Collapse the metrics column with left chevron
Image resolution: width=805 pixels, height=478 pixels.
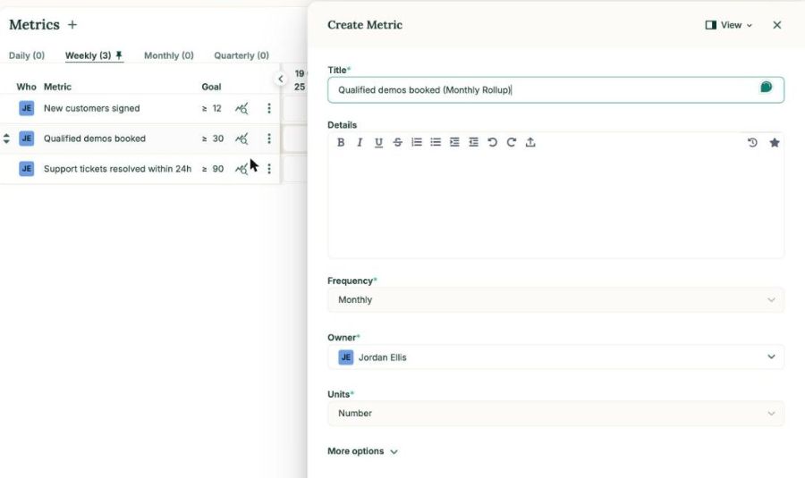[280, 79]
